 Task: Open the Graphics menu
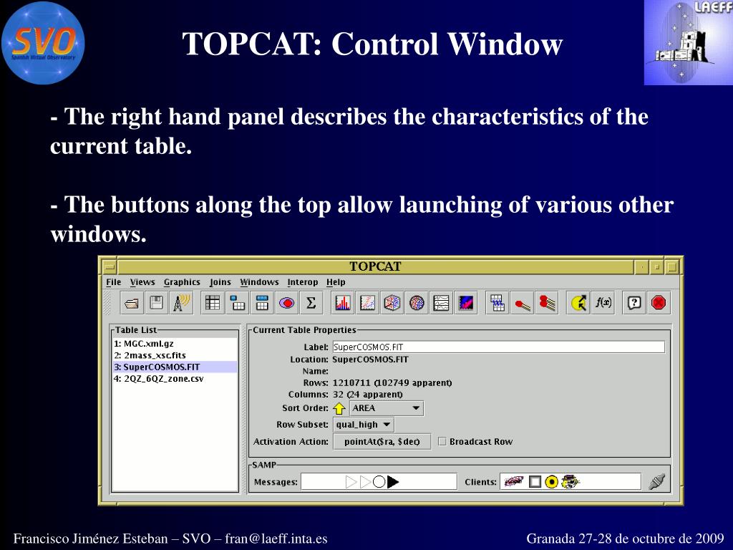click(182, 282)
